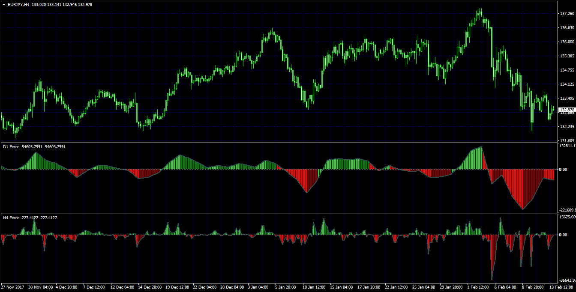This screenshot has height=292, width=576.
Task: Click the 13 Feb 12:00 time label
Action: click(x=561, y=287)
